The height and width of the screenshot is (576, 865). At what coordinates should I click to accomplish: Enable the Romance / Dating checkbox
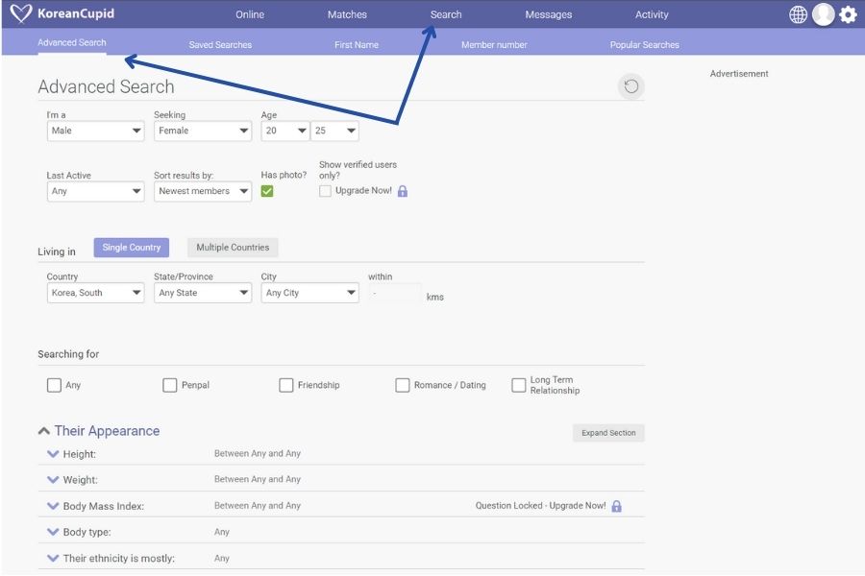[403, 385]
